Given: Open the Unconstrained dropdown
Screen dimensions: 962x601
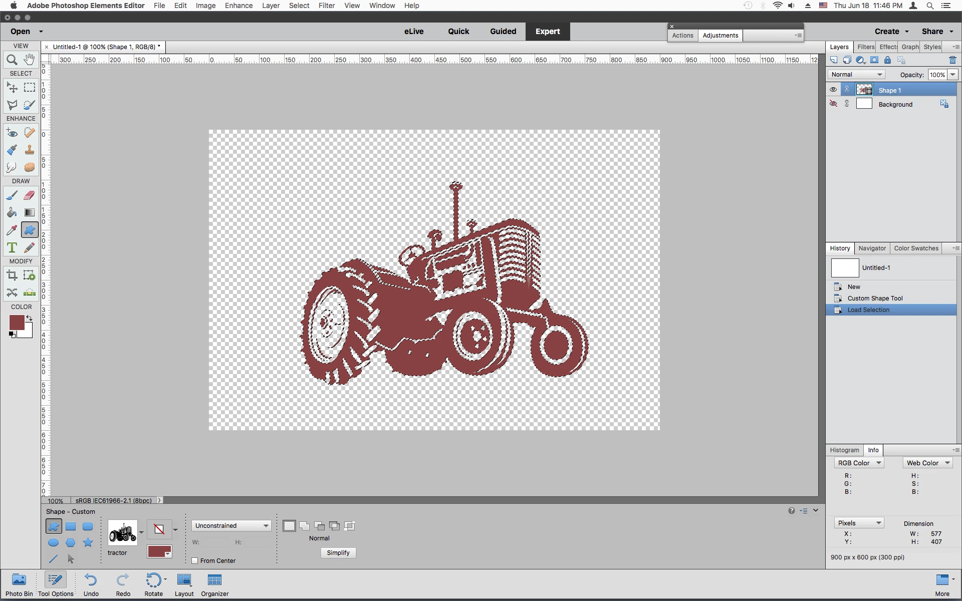Looking at the screenshot, I should click(231, 525).
